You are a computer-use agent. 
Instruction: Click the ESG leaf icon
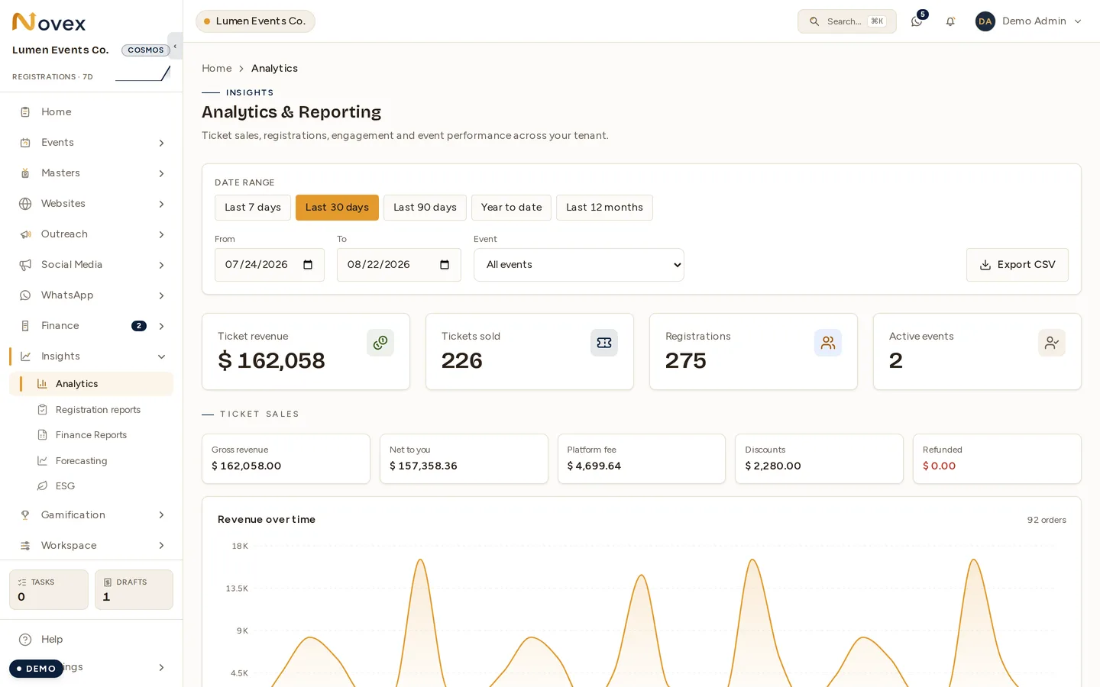click(x=43, y=486)
